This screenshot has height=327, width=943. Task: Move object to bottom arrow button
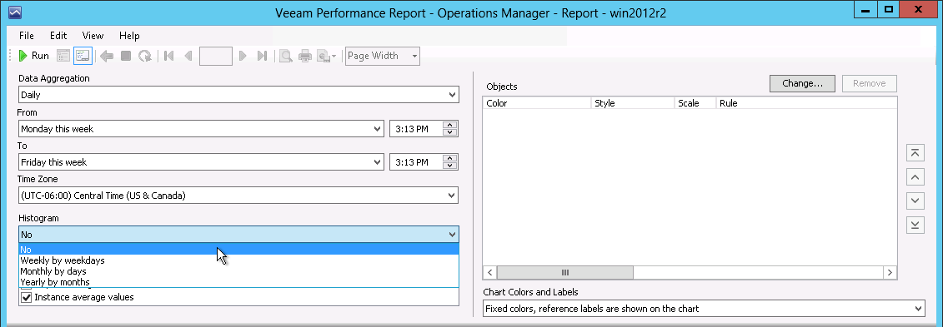[x=915, y=225]
